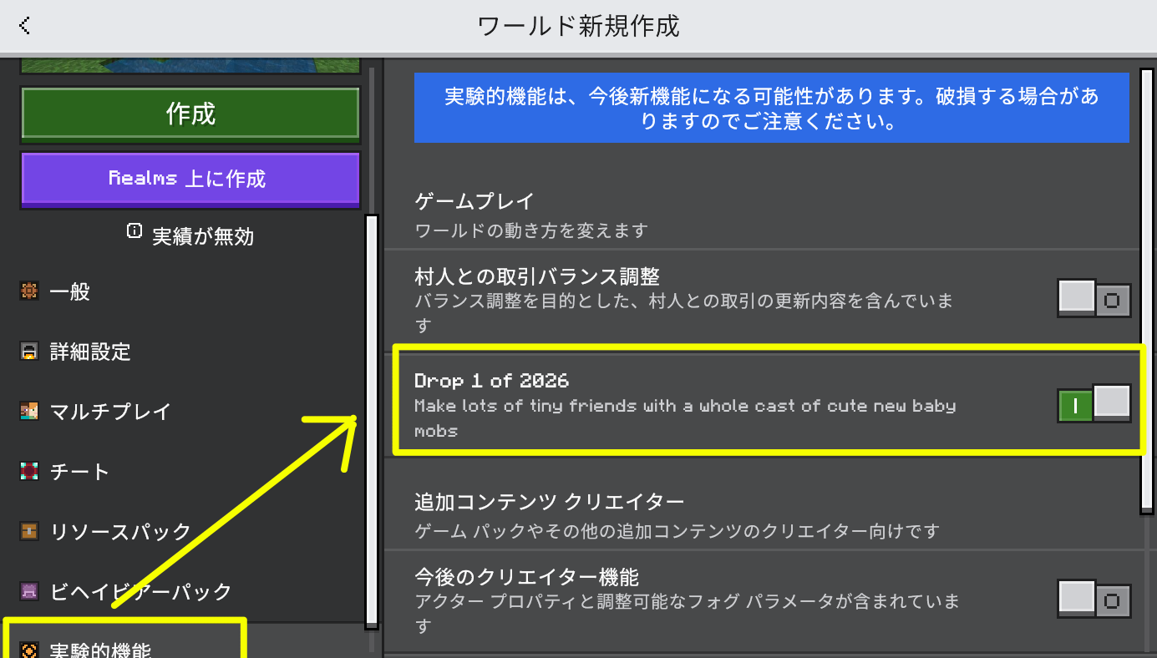Click the world preview thumbnail image
Image resolution: width=1157 pixels, height=658 pixels.
pyautogui.click(x=190, y=65)
